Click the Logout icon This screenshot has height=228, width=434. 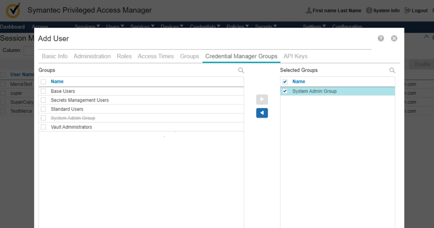click(x=408, y=11)
